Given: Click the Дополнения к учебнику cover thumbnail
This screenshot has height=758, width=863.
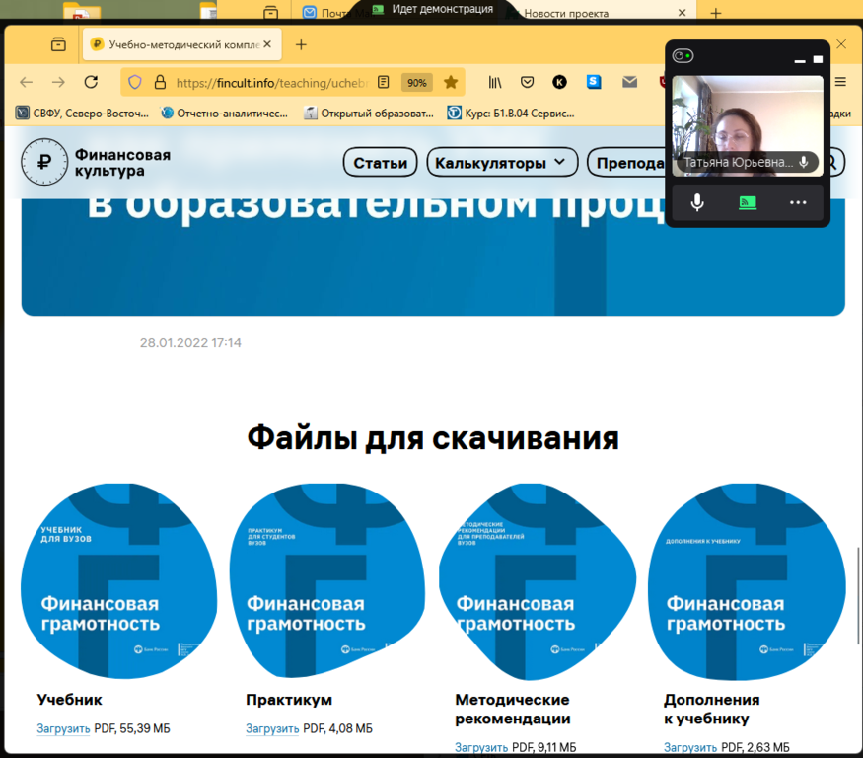Looking at the screenshot, I should click(747, 581).
